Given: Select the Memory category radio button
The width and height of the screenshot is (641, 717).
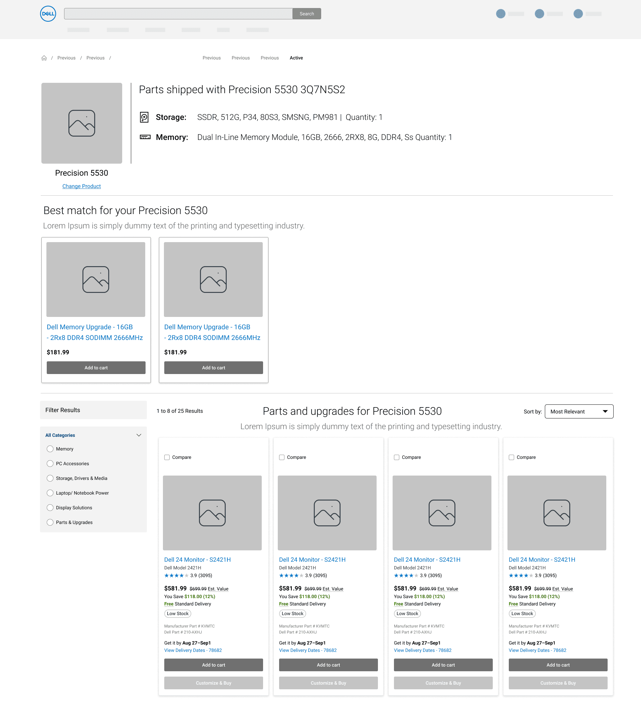Looking at the screenshot, I should pos(50,449).
